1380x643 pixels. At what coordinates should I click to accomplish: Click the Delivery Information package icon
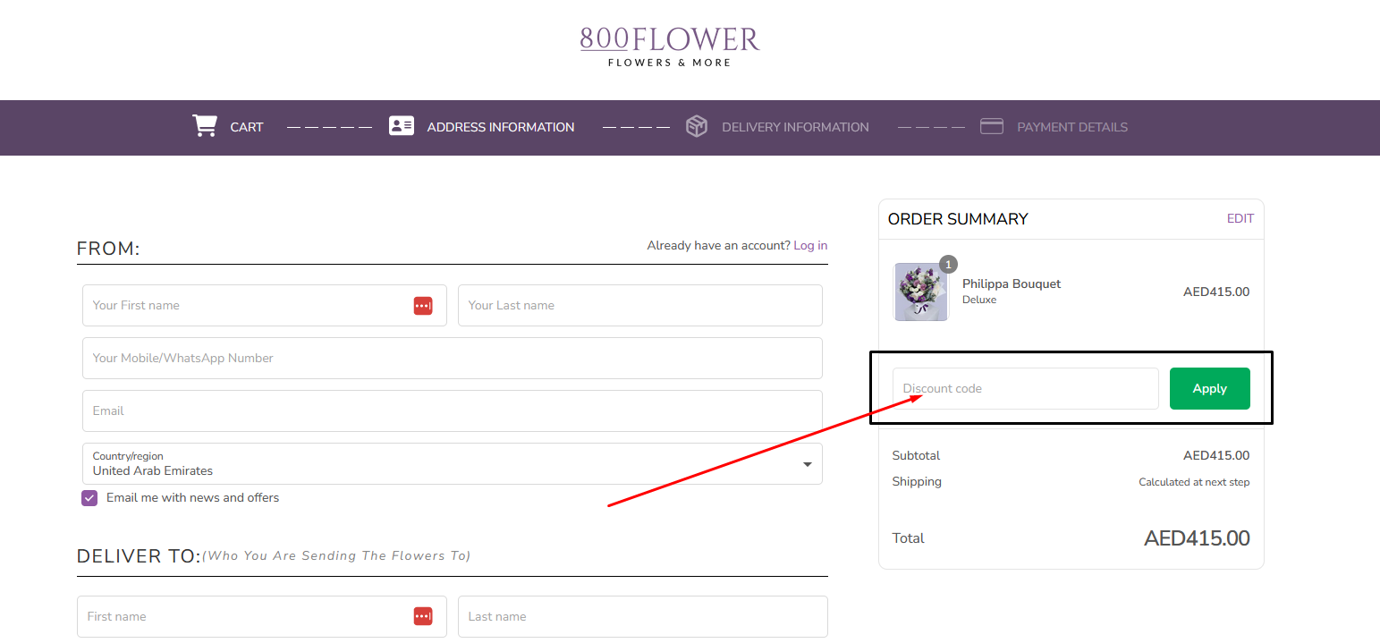(697, 126)
